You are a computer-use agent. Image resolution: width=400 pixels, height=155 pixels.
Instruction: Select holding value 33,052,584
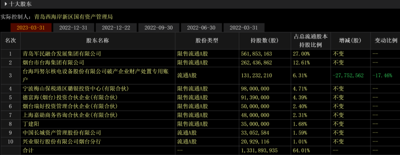click(x=255, y=132)
